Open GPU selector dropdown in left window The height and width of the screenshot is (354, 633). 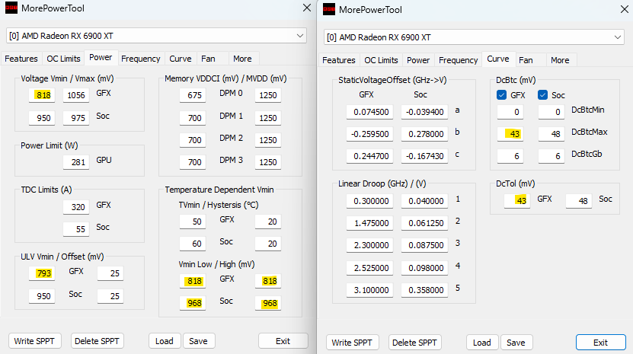156,36
